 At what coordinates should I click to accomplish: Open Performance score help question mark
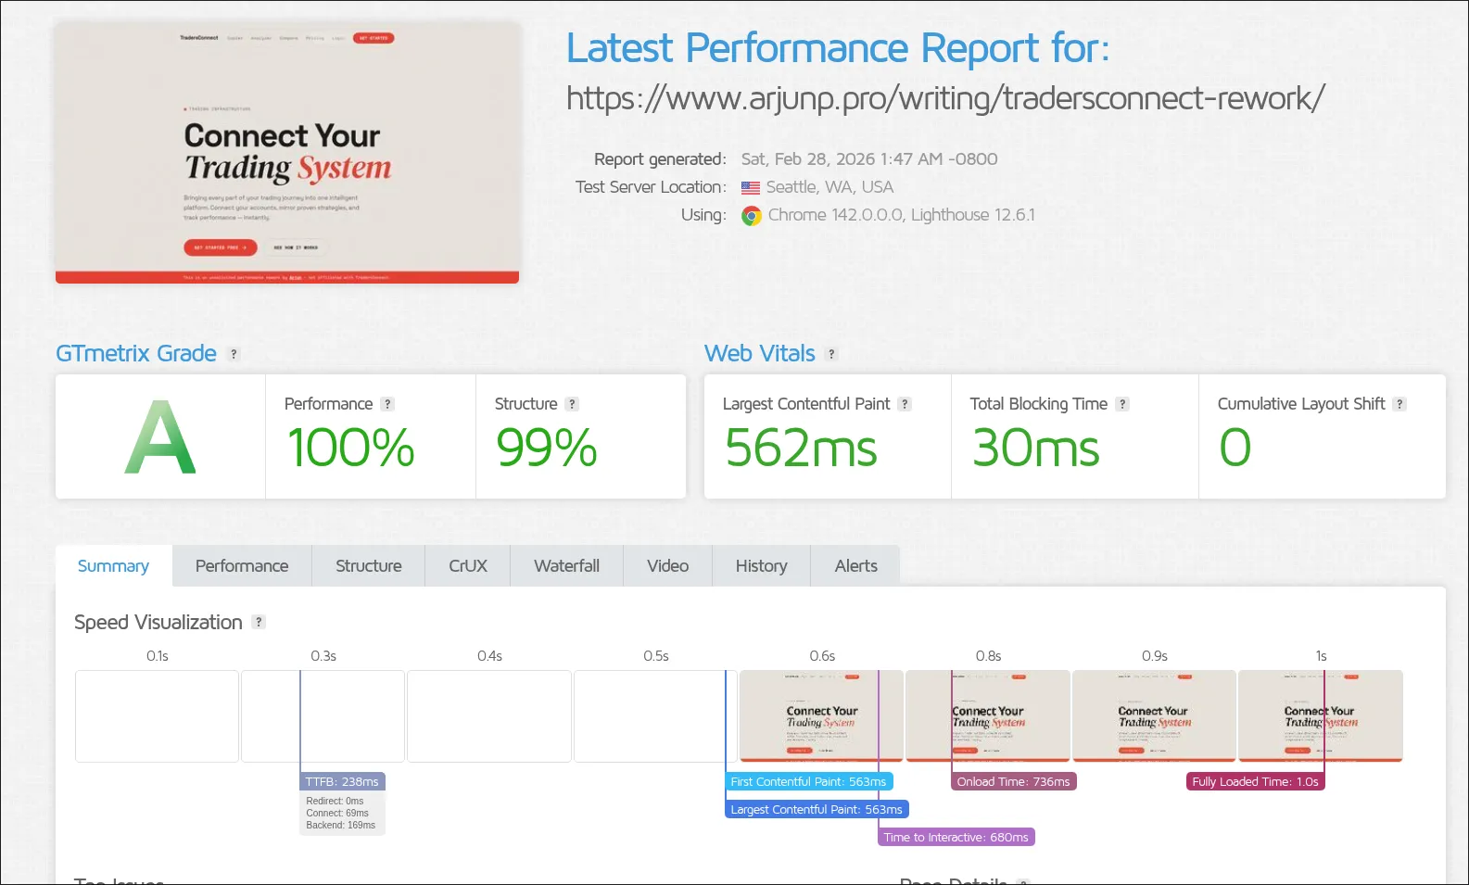[x=387, y=404]
